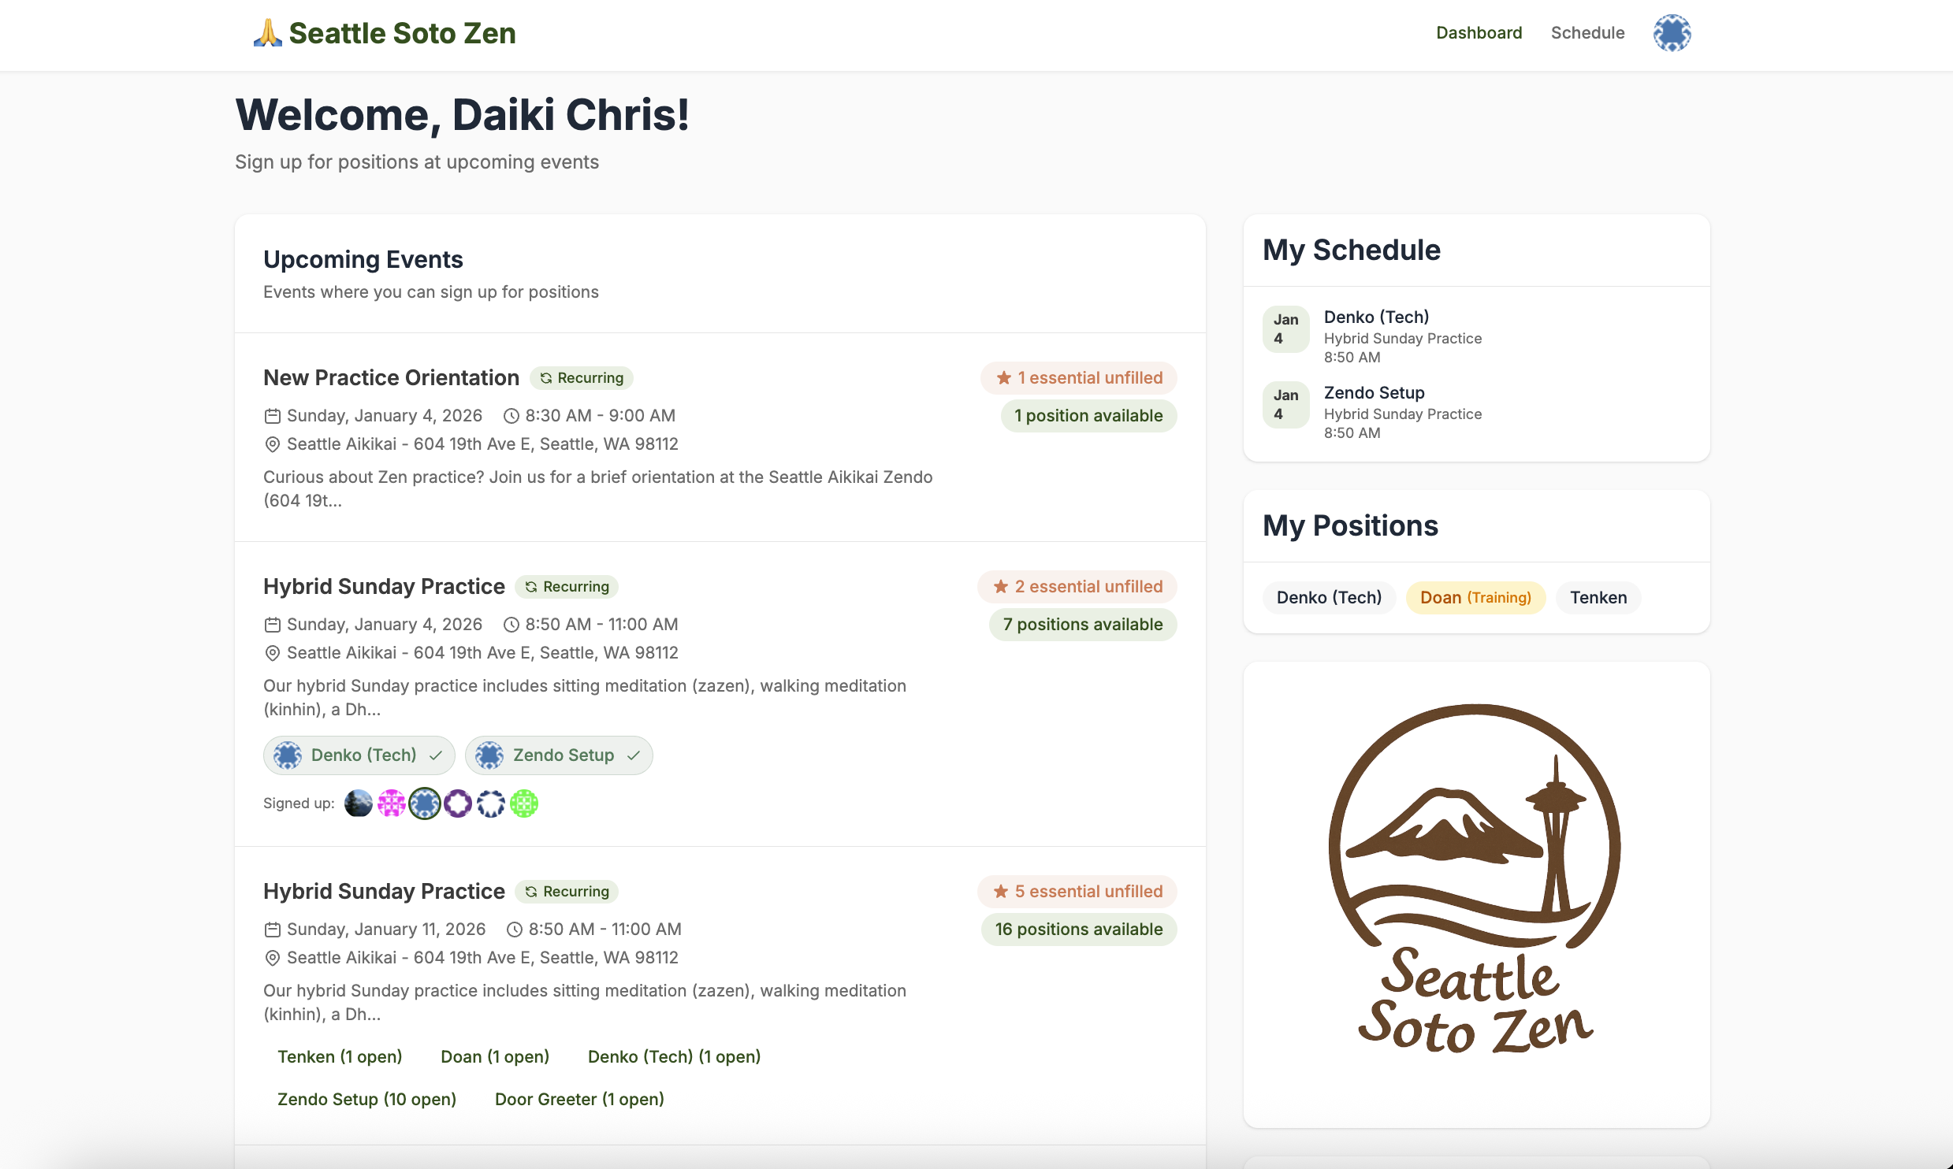Open the profile avatar menu top right
Viewport: 1953px width, 1169px height.
coord(1672,33)
